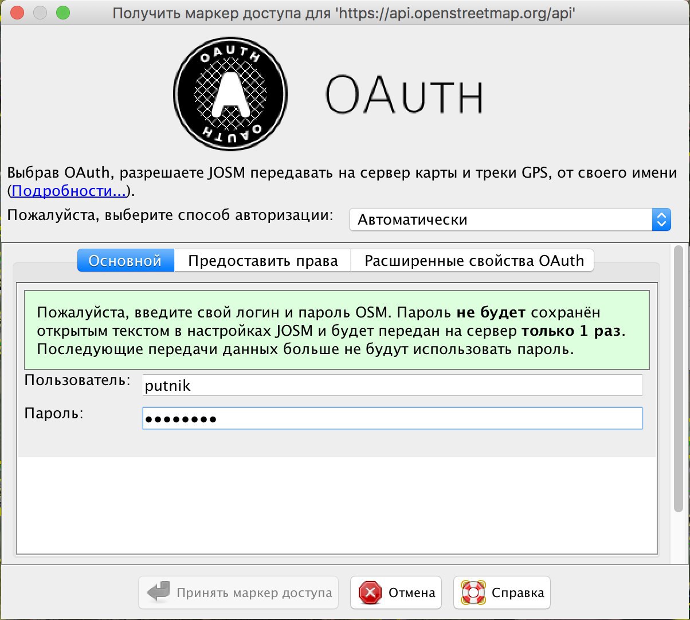The height and width of the screenshot is (620, 690).
Task: Open the Предоставить права tab
Action: (262, 261)
